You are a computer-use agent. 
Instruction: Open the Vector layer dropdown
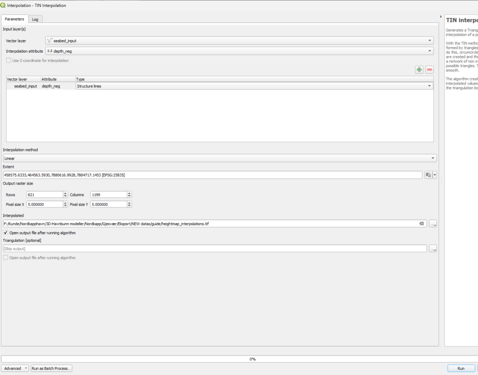pos(239,41)
